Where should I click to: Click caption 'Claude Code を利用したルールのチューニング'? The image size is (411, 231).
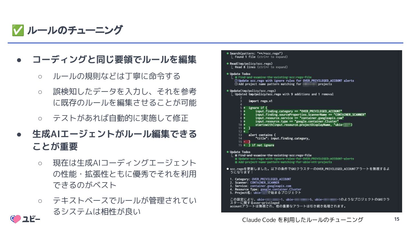coord(303,220)
